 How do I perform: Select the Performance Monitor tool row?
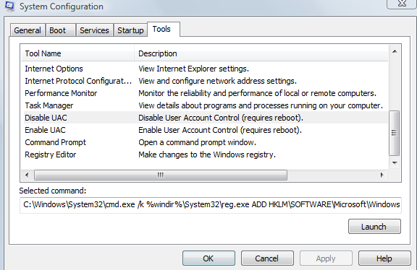pos(205,93)
